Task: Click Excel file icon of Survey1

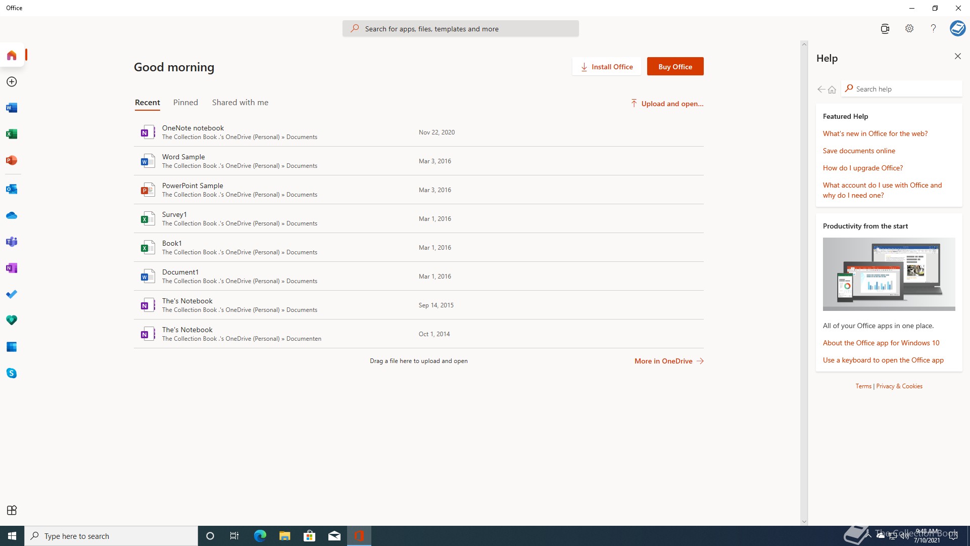Action: pos(147,219)
